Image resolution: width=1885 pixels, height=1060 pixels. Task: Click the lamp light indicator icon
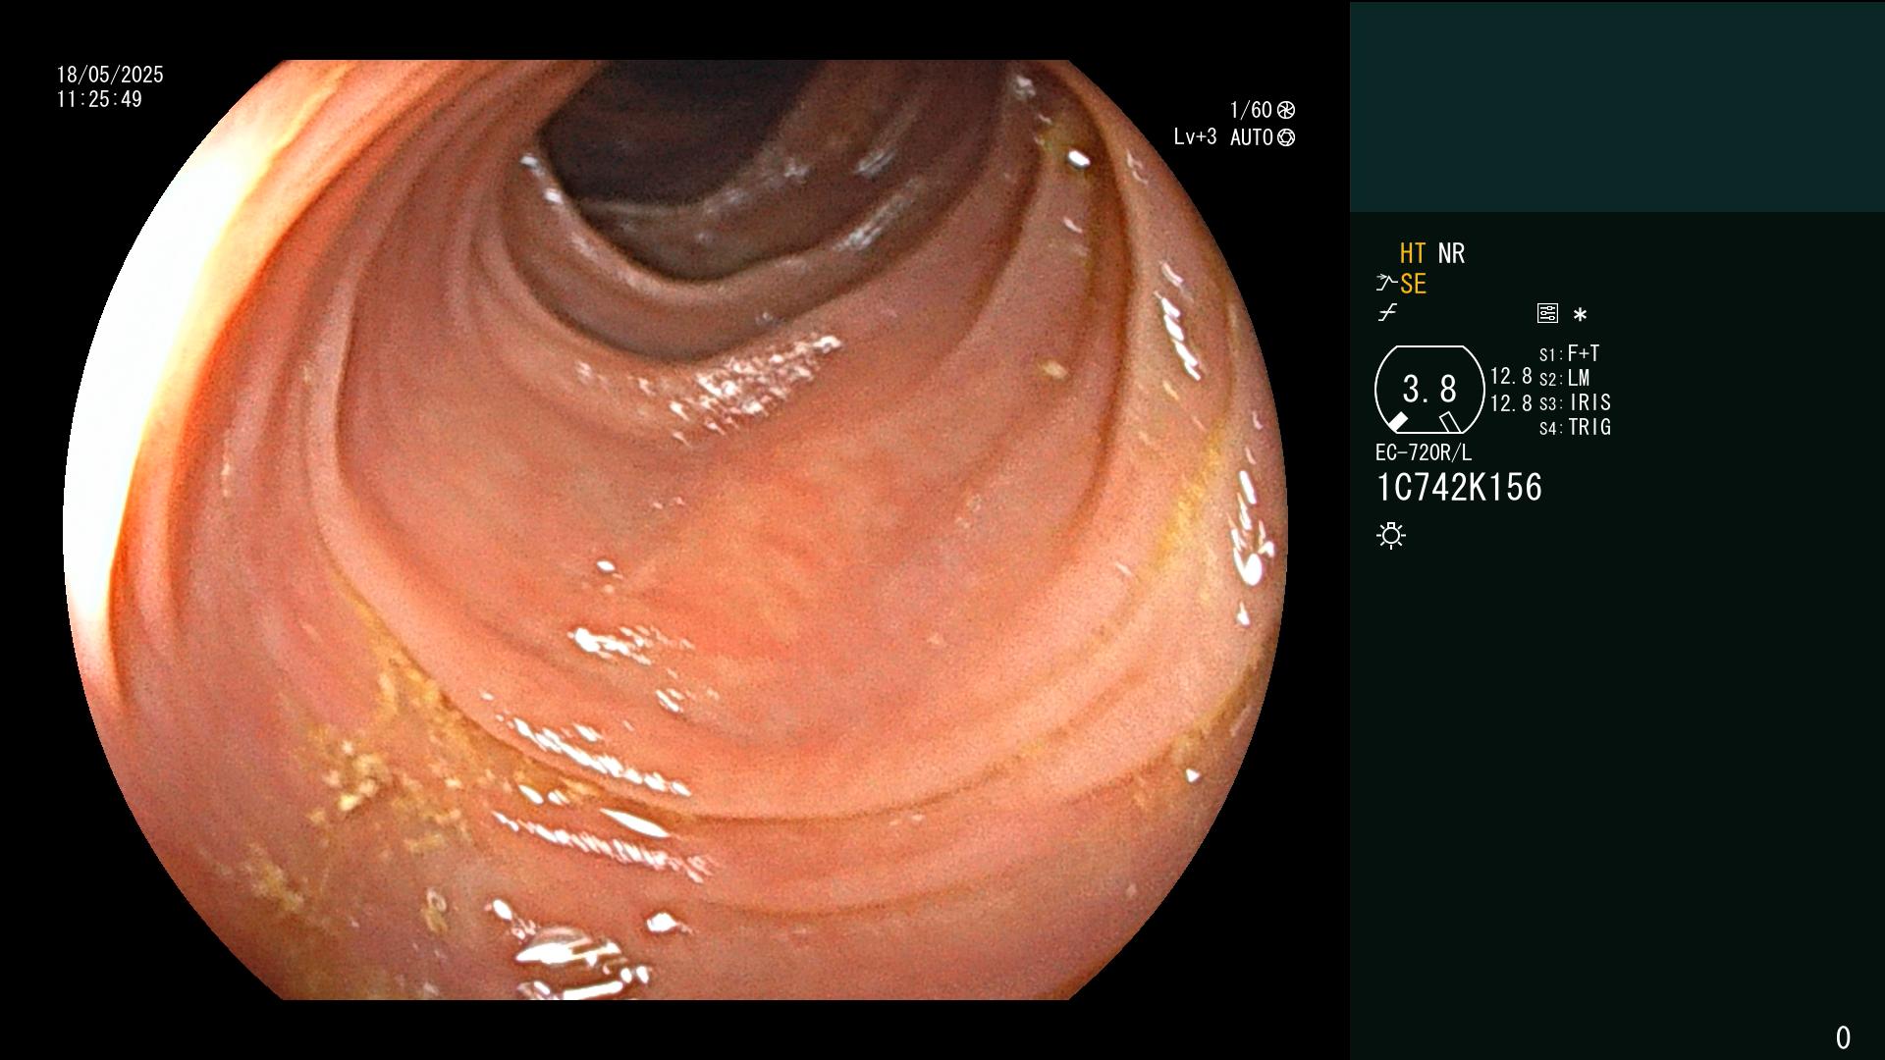pos(1391,535)
